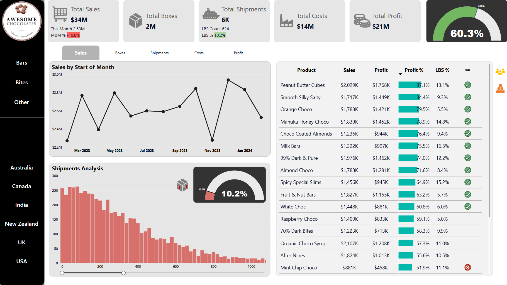Click green check icon for Orange Choco
Viewport: 507px width, 285px height.
tap(468, 109)
